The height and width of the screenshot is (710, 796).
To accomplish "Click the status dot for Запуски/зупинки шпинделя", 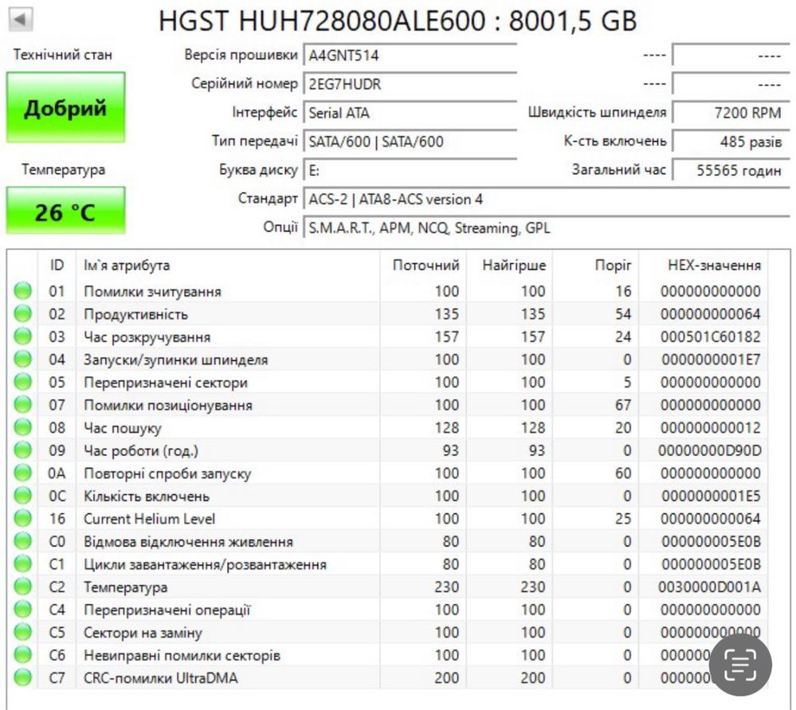I will [x=22, y=359].
